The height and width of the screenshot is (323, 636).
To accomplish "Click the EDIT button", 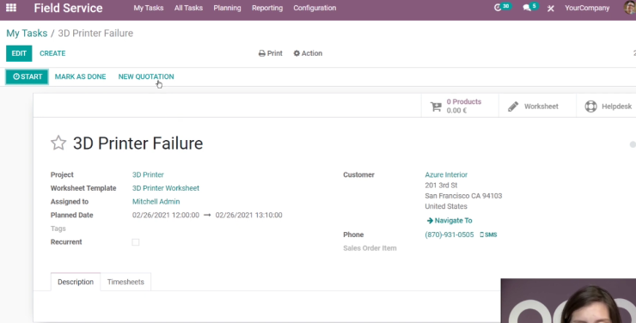I will [19, 53].
